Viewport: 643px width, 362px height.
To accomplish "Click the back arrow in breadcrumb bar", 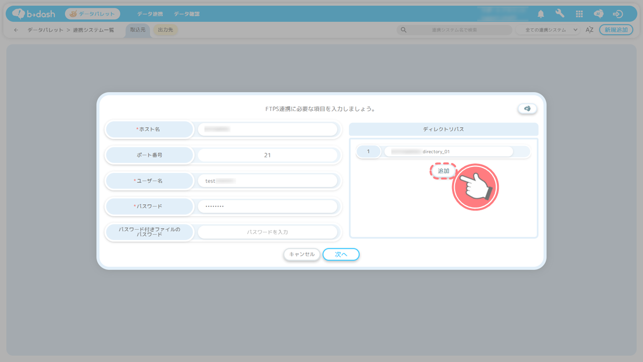I will coord(16,30).
